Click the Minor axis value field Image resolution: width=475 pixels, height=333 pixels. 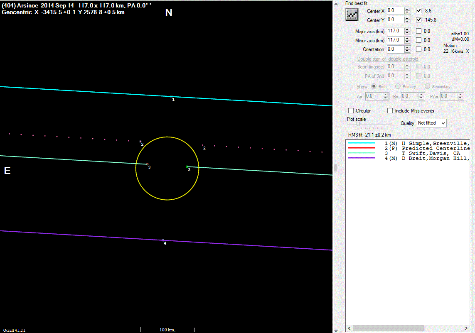click(396, 40)
